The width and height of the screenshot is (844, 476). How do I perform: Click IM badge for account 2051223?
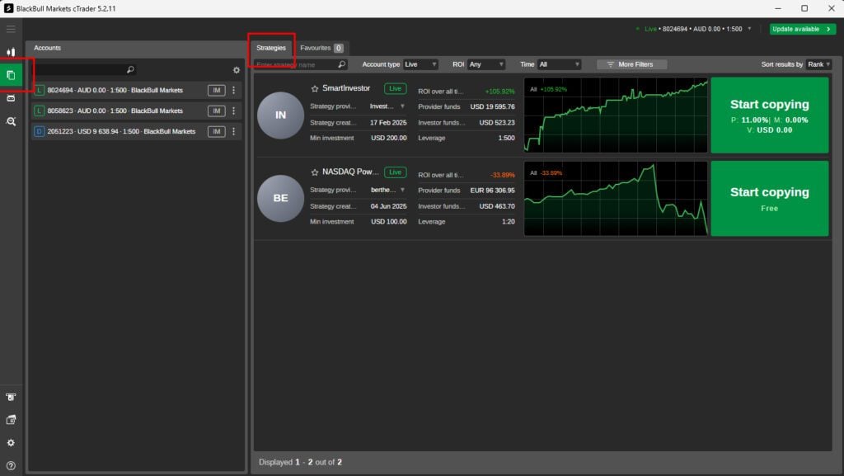[217, 131]
